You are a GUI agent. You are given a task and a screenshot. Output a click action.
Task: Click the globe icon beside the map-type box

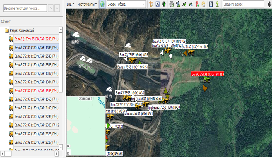(103, 4)
